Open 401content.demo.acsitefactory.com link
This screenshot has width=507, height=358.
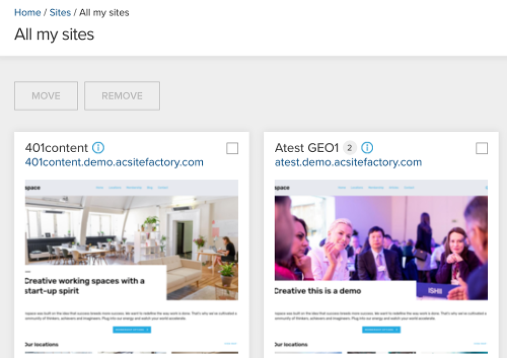click(x=114, y=162)
